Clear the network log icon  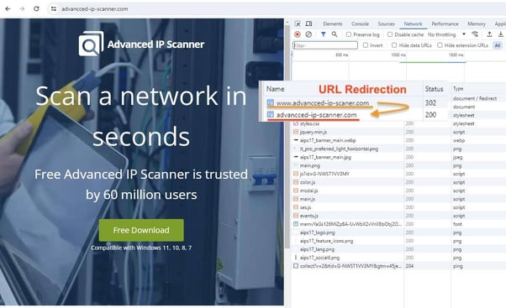click(x=308, y=34)
